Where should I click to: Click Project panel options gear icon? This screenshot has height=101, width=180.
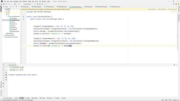(16, 7)
